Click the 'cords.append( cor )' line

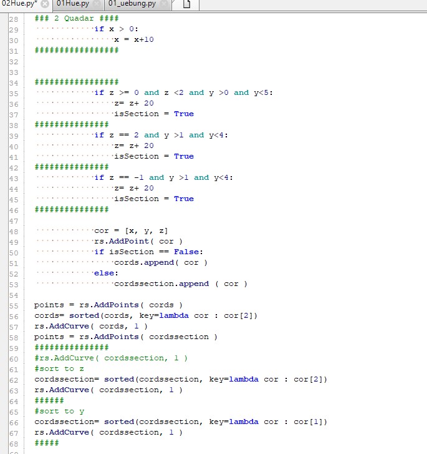161,263
